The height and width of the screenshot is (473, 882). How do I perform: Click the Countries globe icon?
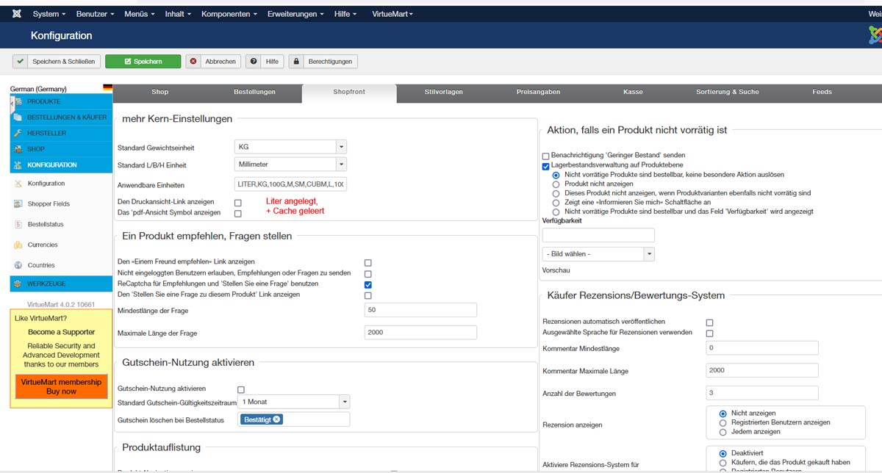18,265
